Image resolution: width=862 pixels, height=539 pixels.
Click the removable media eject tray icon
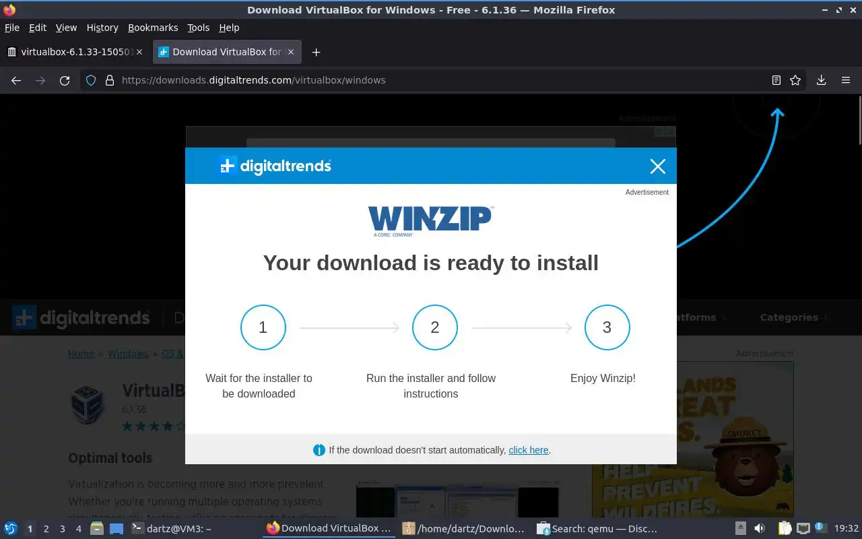click(740, 529)
